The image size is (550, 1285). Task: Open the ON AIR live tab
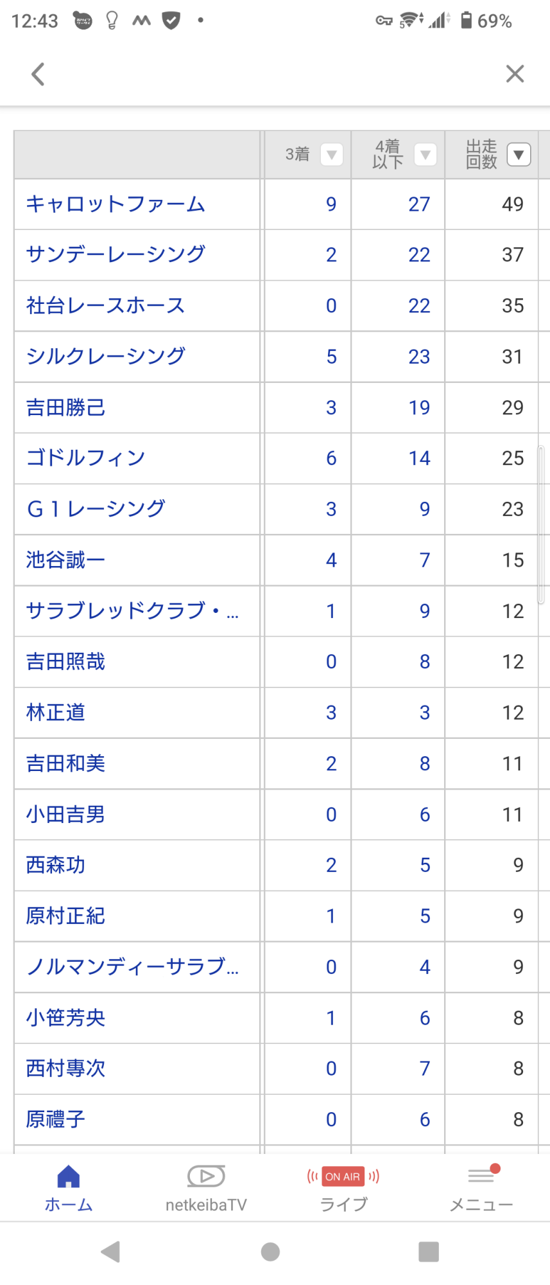click(343, 1188)
